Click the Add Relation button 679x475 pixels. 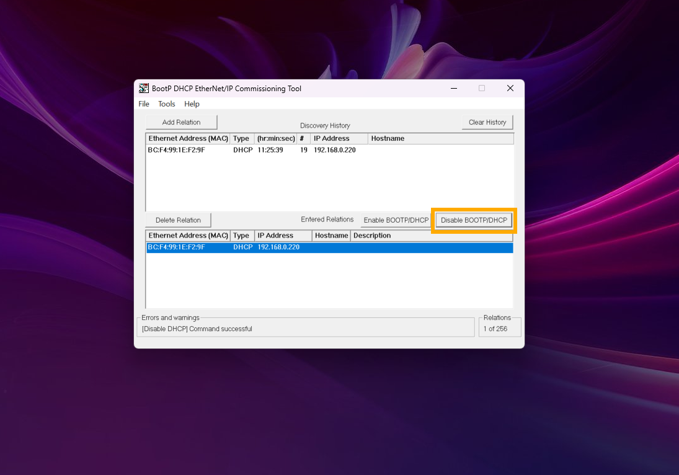(x=181, y=122)
